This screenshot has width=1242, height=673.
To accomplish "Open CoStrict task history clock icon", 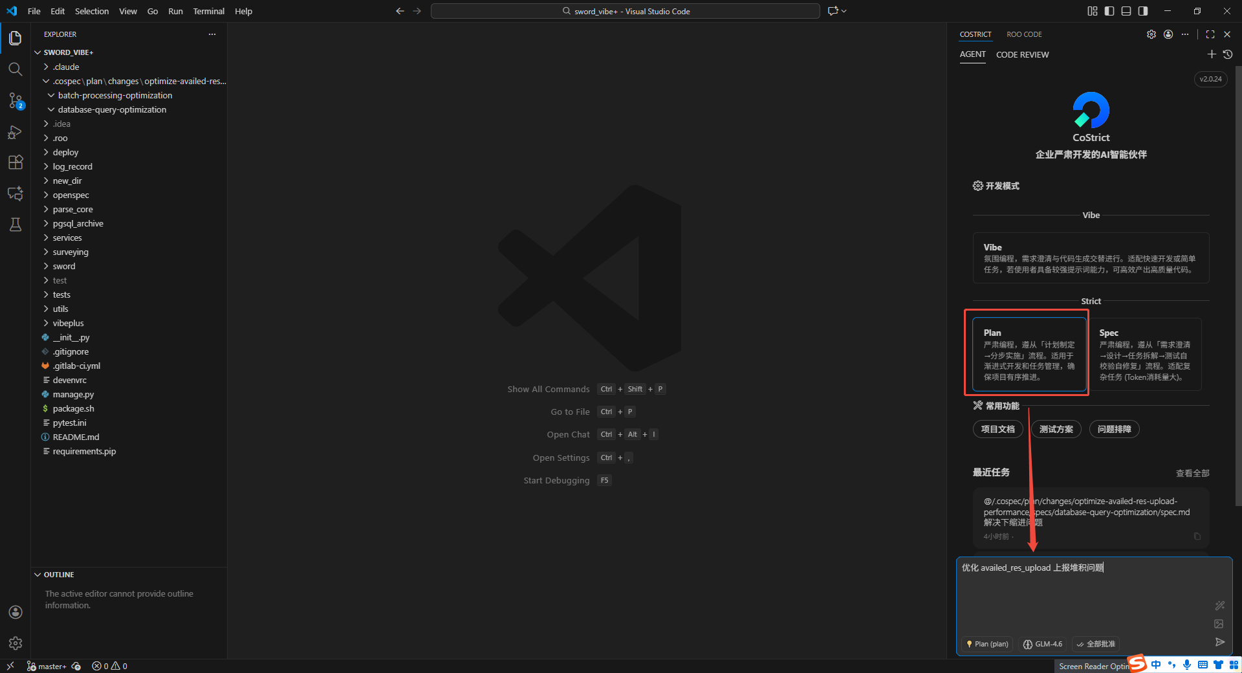I will 1228,54.
